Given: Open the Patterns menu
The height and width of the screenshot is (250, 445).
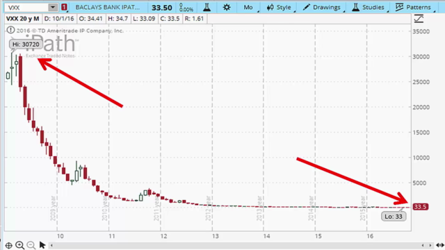Looking at the screenshot, I should pyautogui.click(x=413, y=8).
